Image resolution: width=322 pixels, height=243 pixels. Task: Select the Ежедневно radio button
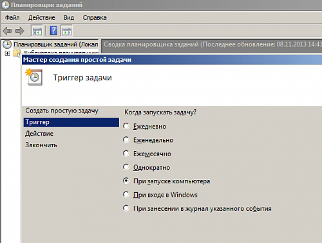(126, 126)
